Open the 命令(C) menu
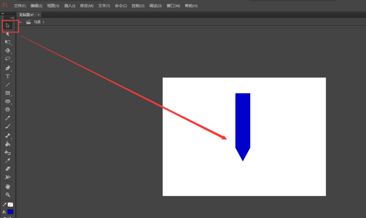This screenshot has width=366, height=218. 121,6
